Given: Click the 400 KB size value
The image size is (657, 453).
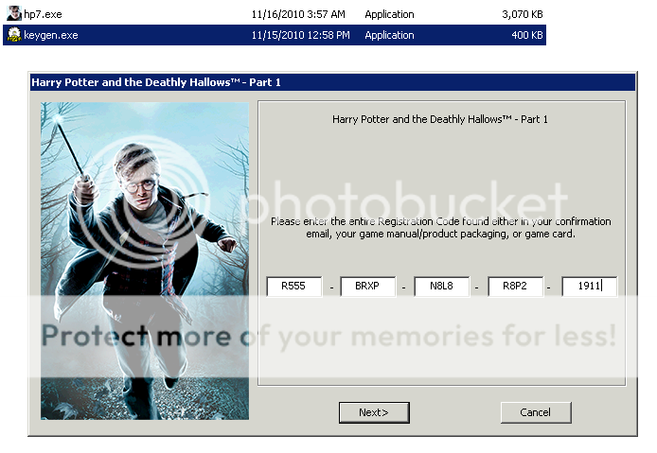Looking at the screenshot, I should pyautogui.click(x=526, y=35).
